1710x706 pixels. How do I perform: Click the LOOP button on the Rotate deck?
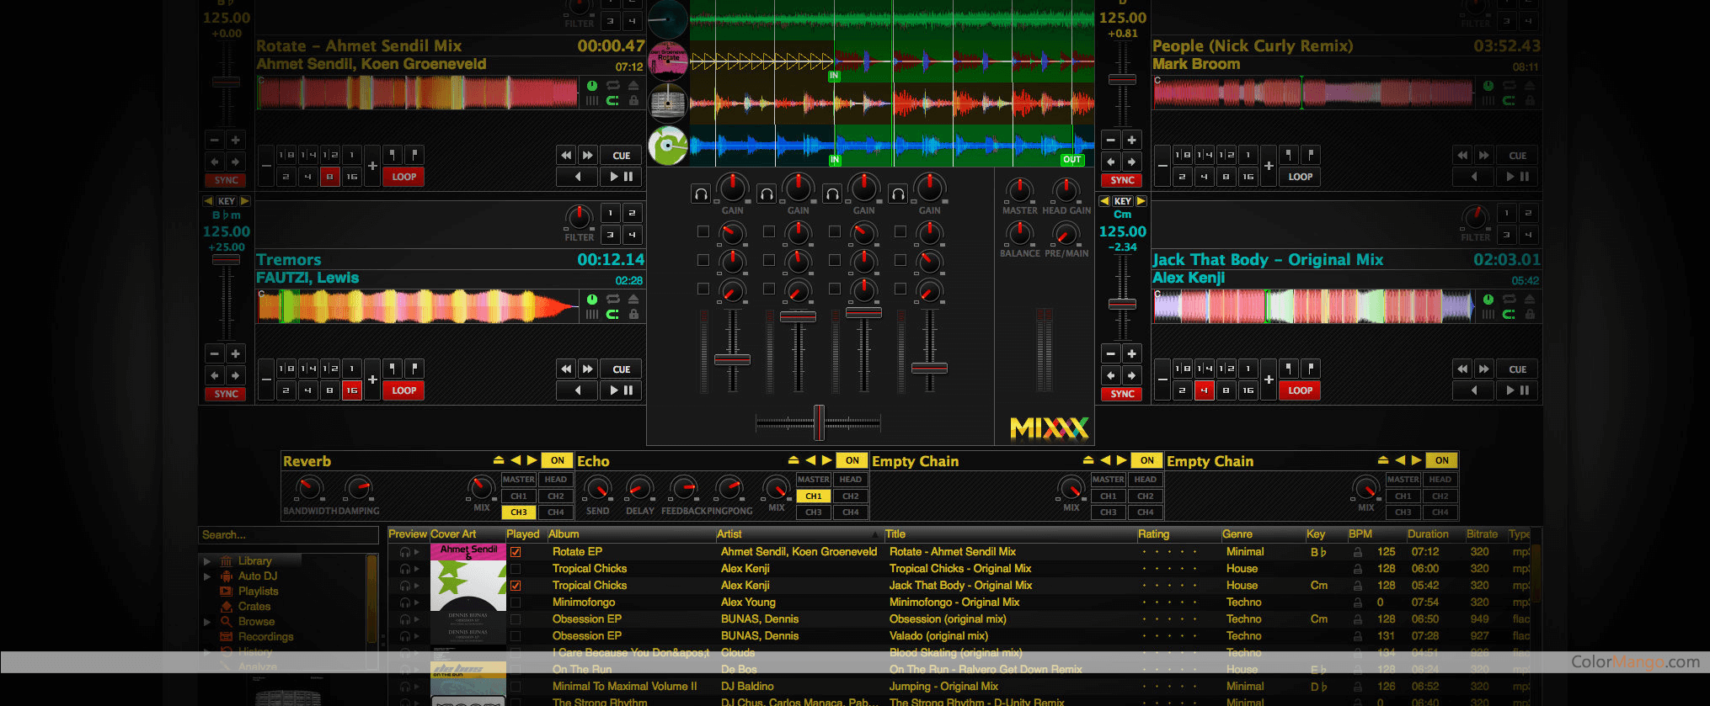point(403,177)
